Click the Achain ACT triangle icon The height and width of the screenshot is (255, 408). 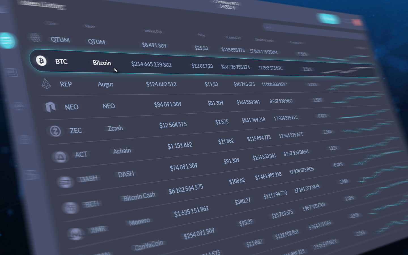60,157
